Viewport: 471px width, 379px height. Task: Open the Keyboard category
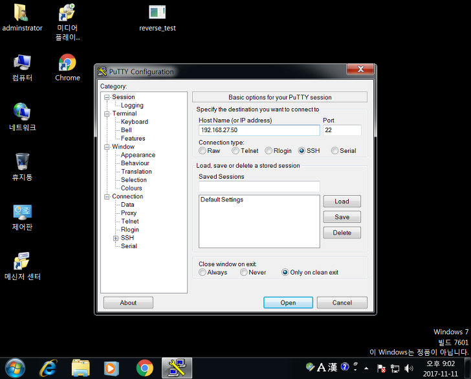pos(135,122)
